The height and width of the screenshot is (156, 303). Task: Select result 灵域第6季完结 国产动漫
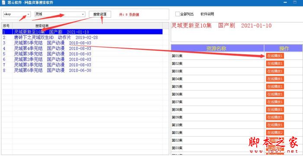click(83, 70)
